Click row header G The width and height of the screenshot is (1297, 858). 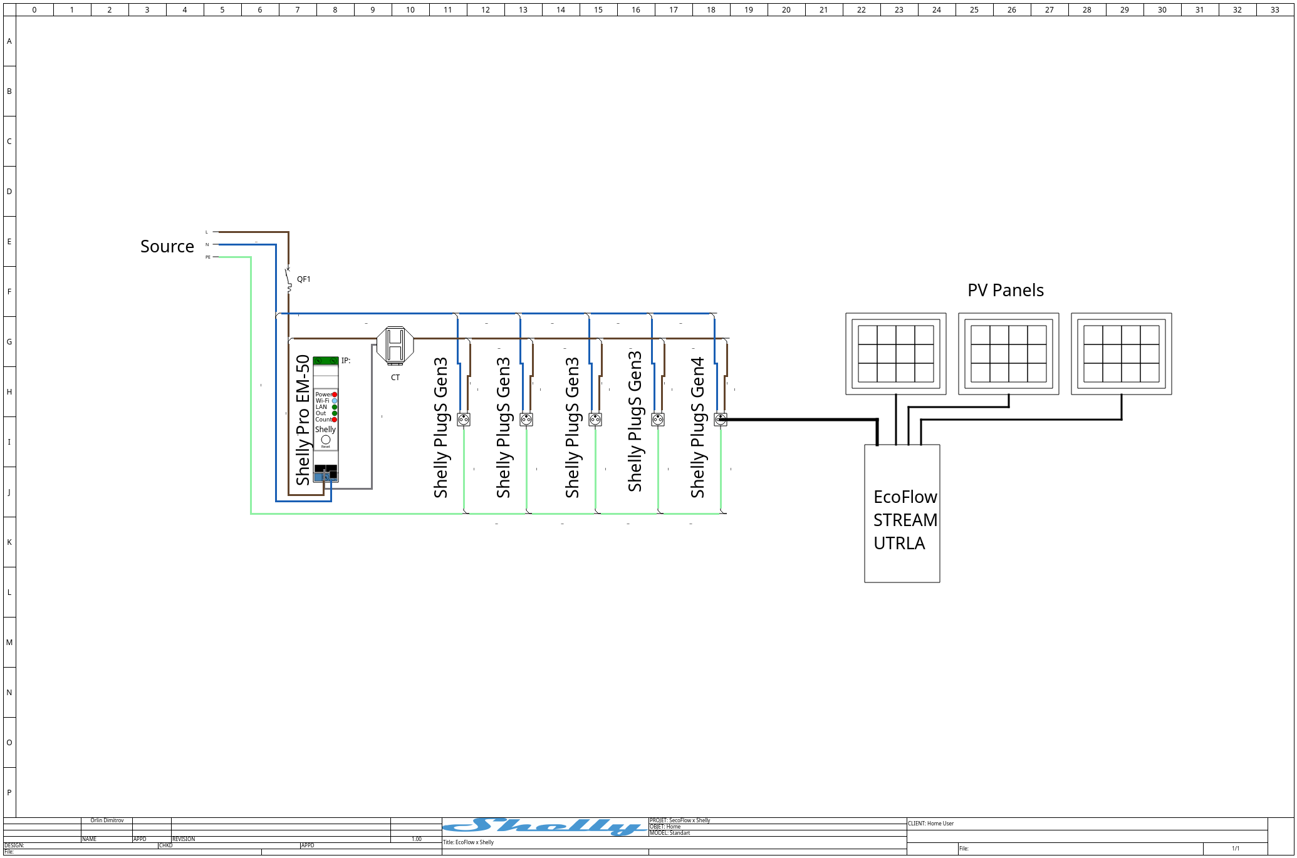pyautogui.click(x=9, y=342)
